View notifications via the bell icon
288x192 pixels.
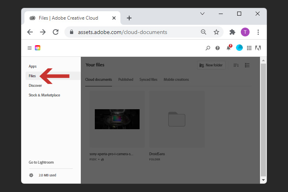tap(228, 48)
